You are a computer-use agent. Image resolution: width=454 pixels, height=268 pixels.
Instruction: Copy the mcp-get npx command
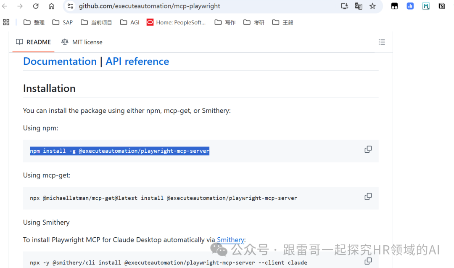click(x=368, y=197)
